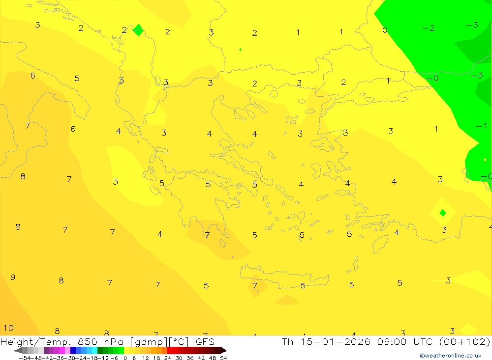492x360 pixels.
Task: Pick the darkest maroon swatch in the legend
Action: tap(219, 350)
